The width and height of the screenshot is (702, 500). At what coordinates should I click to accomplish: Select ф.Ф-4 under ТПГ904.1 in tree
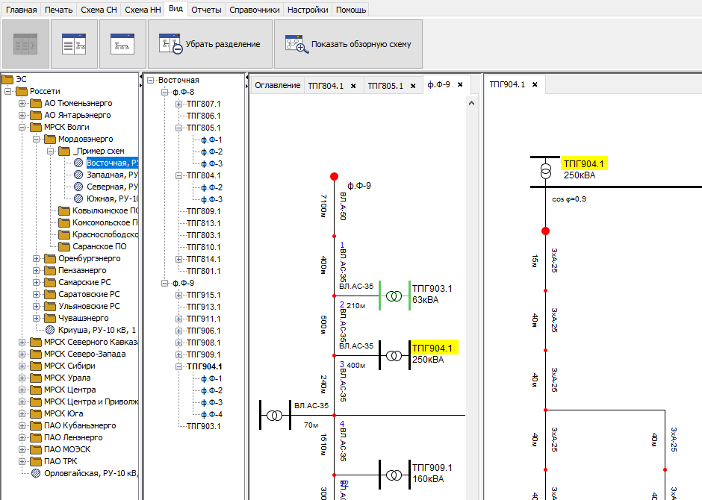tap(212, 414)
